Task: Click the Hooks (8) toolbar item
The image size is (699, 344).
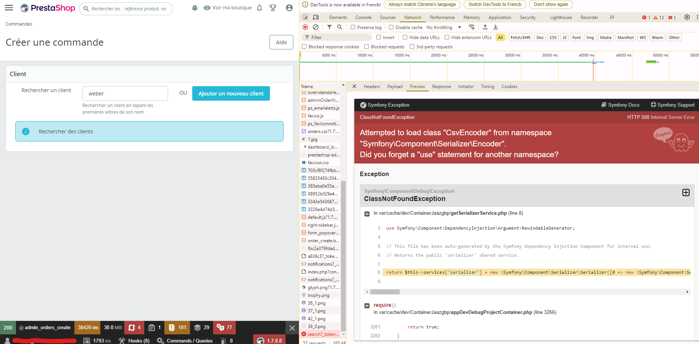Action: coord(134,341)
